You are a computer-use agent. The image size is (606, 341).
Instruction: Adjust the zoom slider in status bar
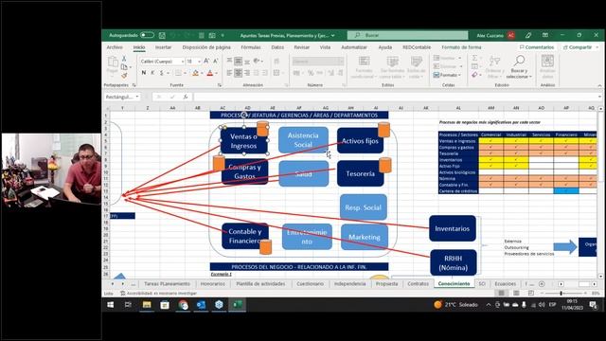(562, 294)
